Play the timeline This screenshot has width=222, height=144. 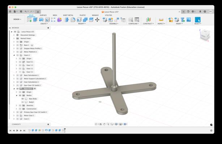pos(17,131)
